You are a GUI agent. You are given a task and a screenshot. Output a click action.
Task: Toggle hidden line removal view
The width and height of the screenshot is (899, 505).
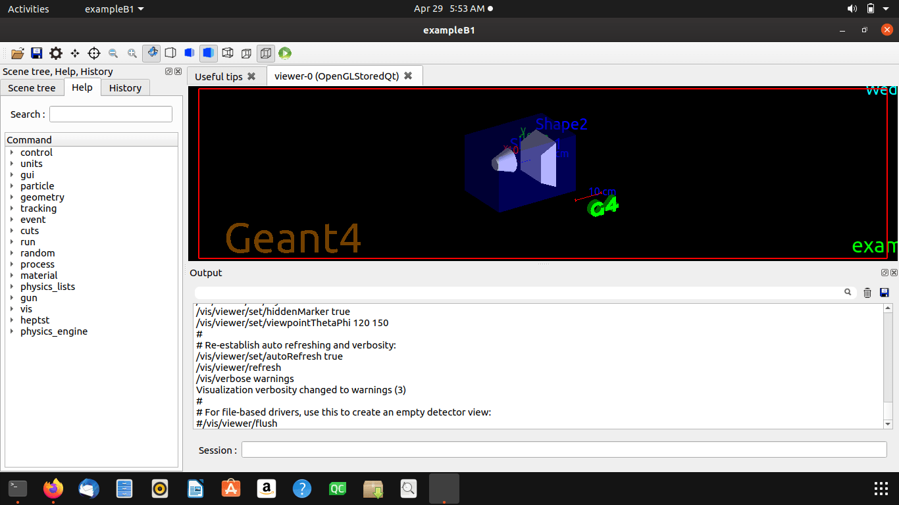coord(190,53)
